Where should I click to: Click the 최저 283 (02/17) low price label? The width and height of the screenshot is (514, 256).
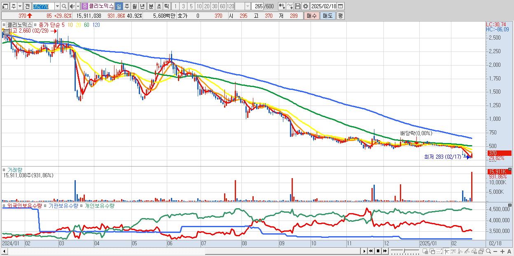[x=443, y=157]
